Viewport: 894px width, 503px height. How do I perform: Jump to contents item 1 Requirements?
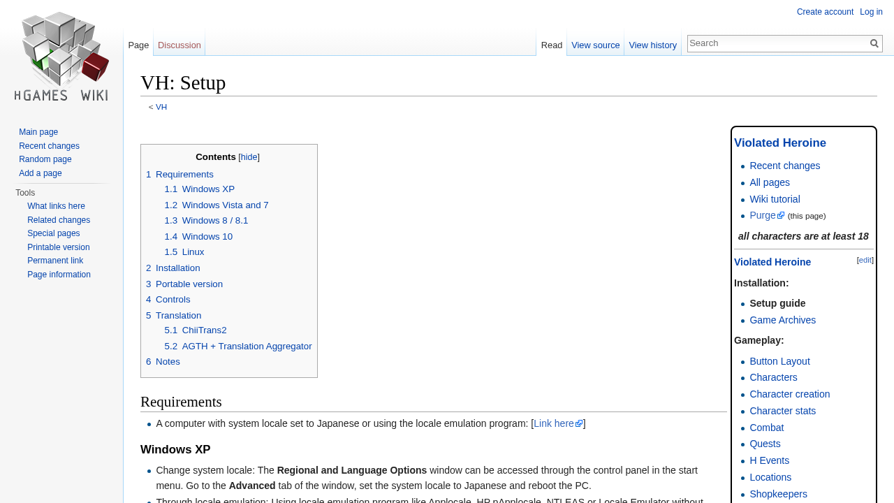click(179, 174)
